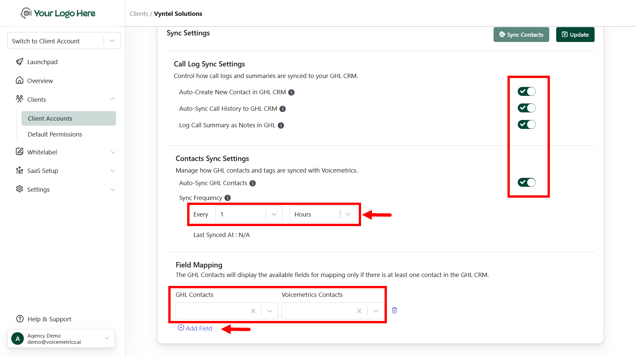Click info icon beside Auto-Sync GHL Contacts

pyautogui.click(x=252, y=183)
